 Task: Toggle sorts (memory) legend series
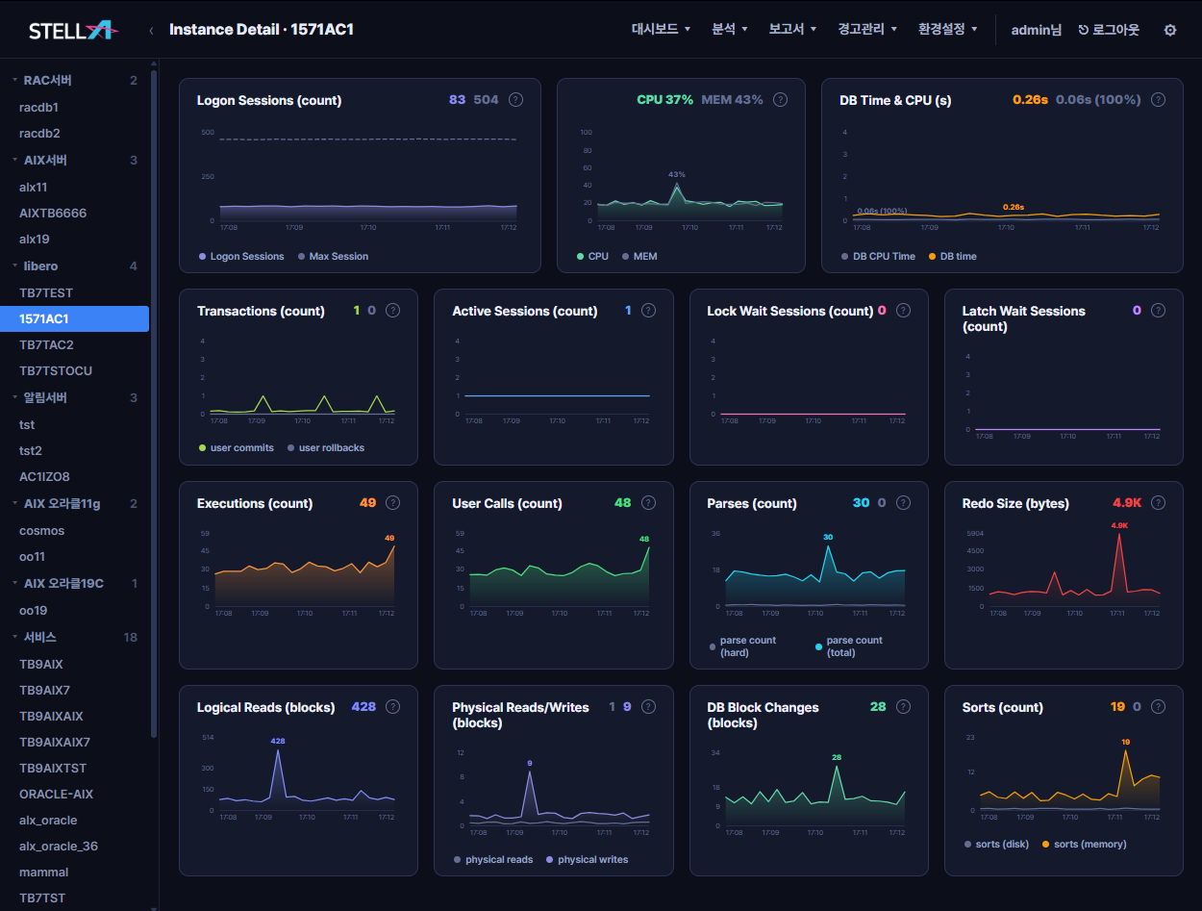tap(1084, 845)
